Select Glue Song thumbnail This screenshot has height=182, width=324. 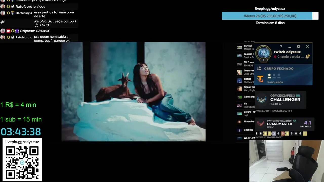click(x=239, y=97)
